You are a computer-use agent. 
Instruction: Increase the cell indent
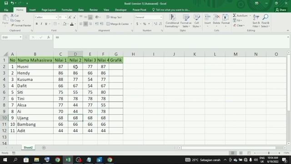point(101,24)
